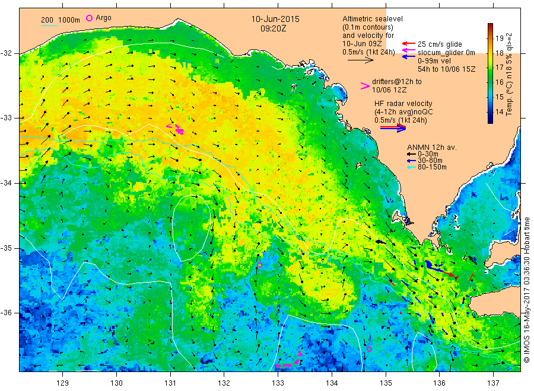The image size is (534, 391).
Task: Click the 19 label on temperature scale
Action: (x=499, y=38)
